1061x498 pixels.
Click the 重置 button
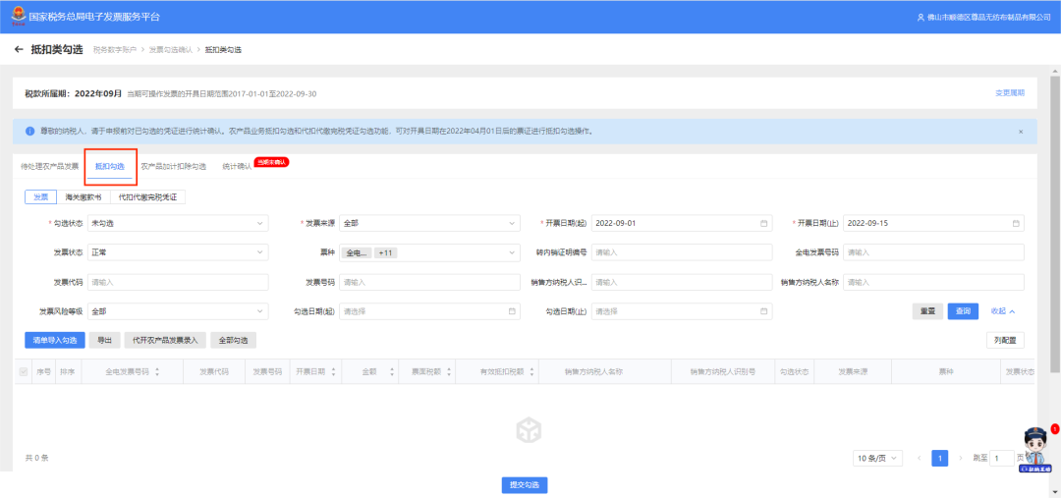927,311
